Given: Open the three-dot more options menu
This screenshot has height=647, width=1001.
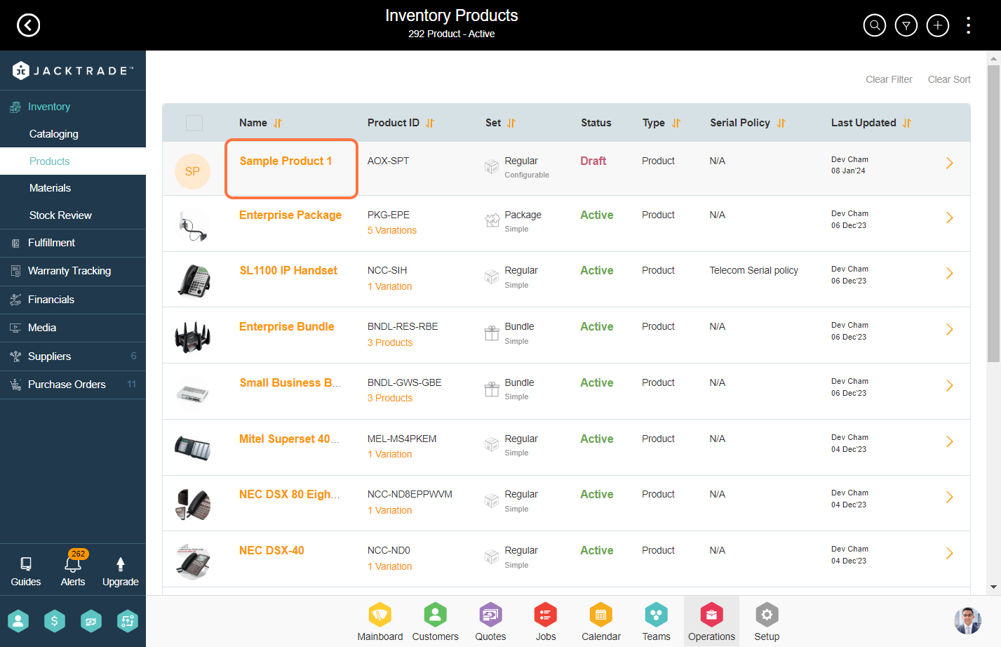Looking at the screenshot, I should point(968,26).
